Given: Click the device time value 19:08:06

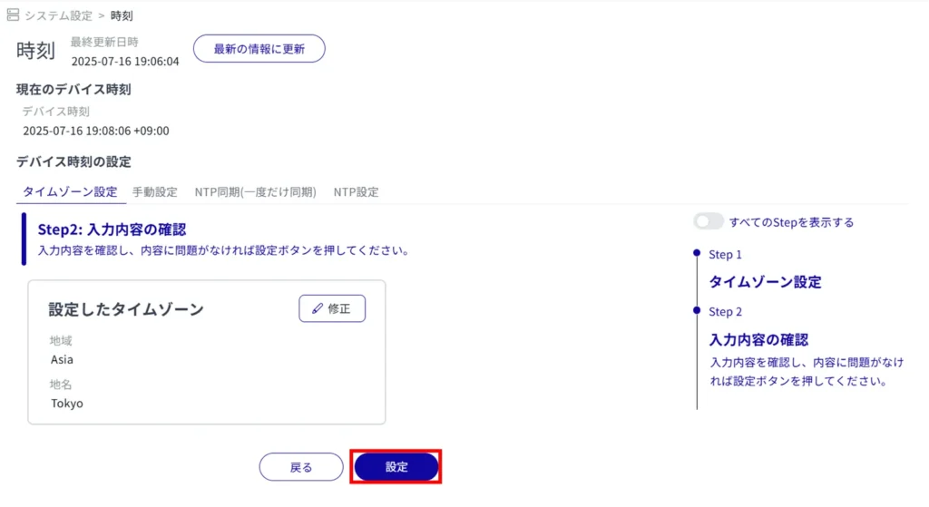Looking at the screenshot, I should point(95,131).
